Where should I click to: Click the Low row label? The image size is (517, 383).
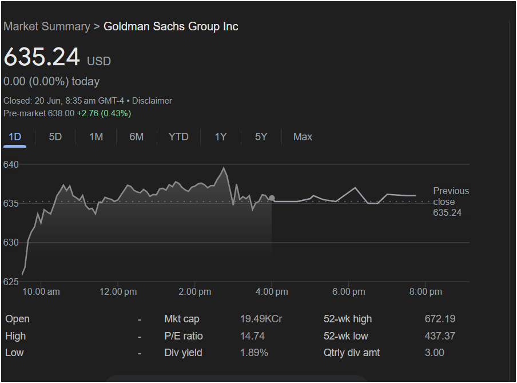pos(14,353)
